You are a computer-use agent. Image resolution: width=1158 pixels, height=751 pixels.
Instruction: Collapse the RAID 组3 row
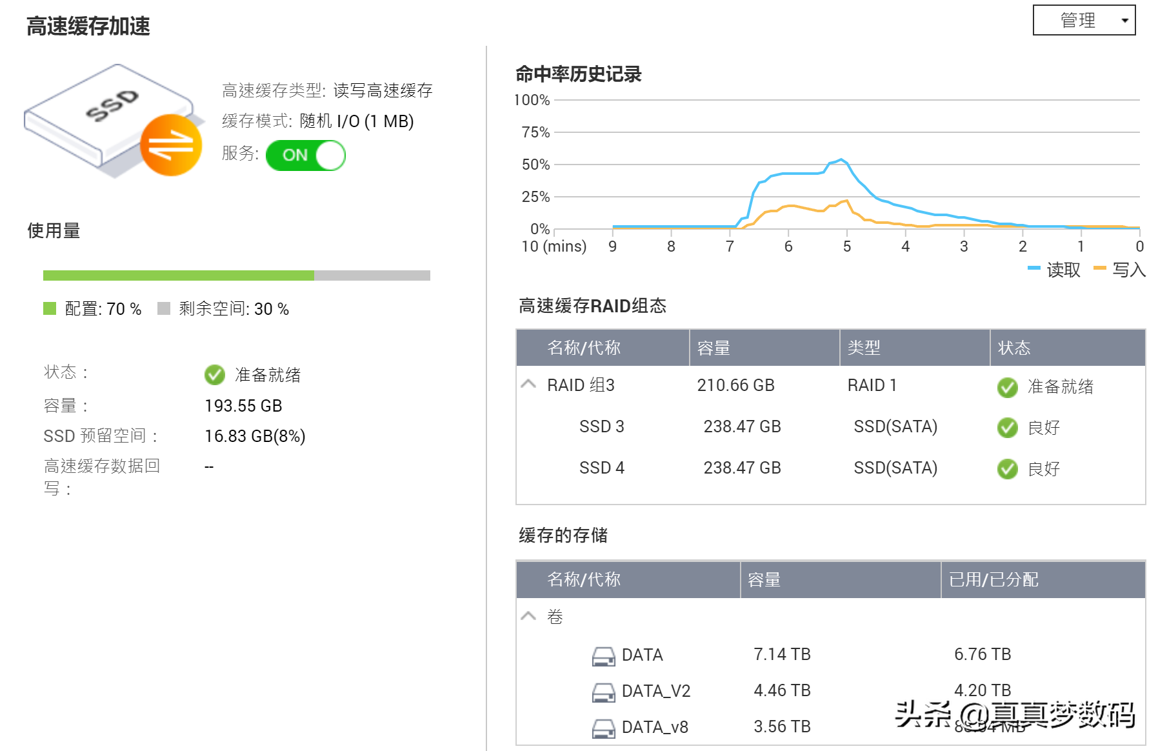528,385
